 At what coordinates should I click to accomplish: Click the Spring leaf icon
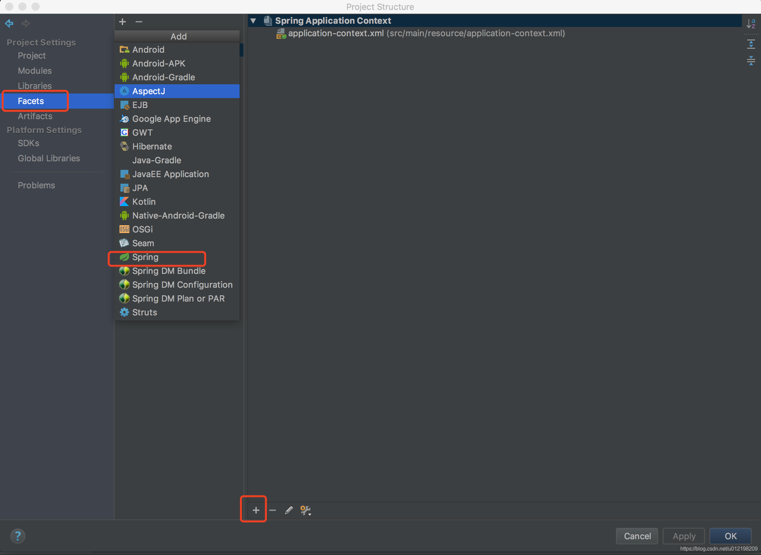pos(124,257)
